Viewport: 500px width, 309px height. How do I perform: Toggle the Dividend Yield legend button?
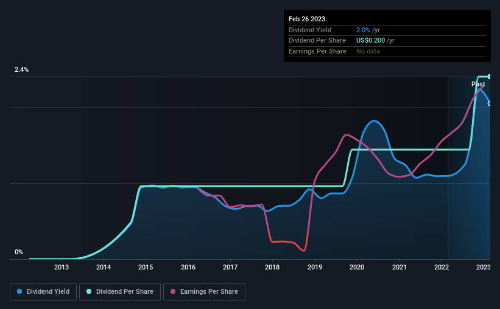[43, 292]
